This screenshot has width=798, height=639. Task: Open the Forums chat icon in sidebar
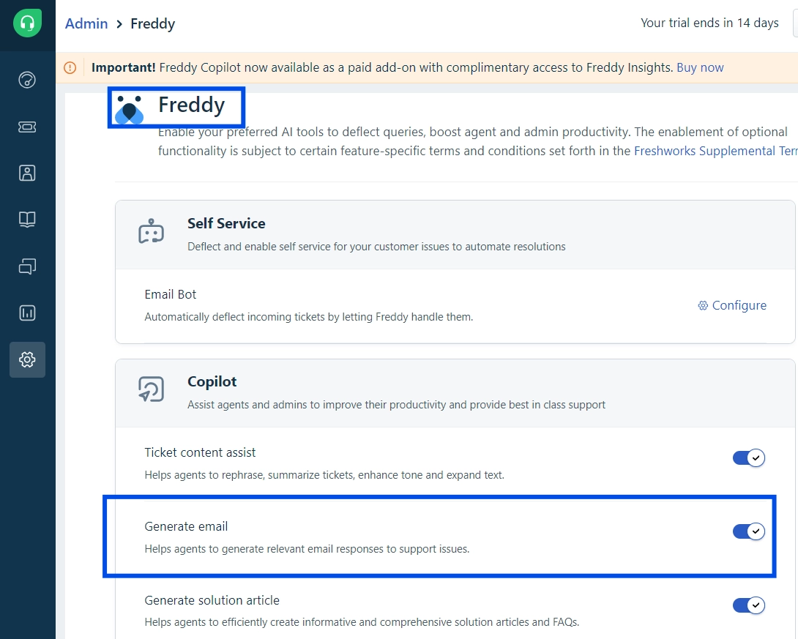click(27, 266)
